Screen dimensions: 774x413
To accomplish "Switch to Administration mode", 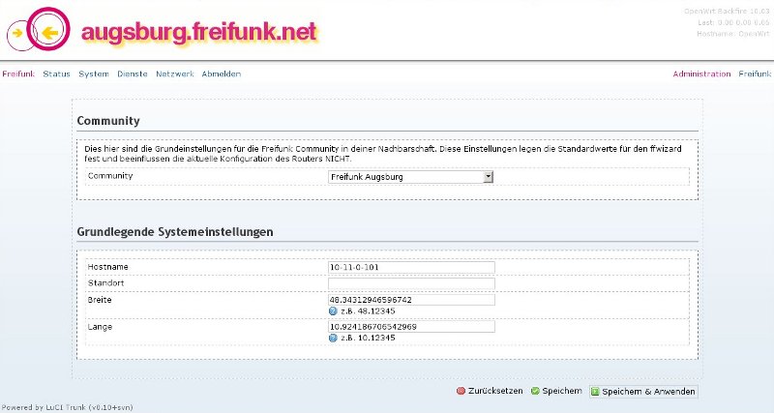I will tap(701, 74).
